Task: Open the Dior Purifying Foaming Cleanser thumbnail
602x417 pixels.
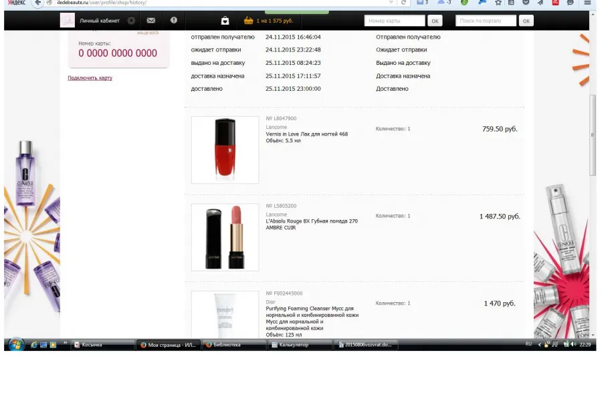Action: (225, 315)
